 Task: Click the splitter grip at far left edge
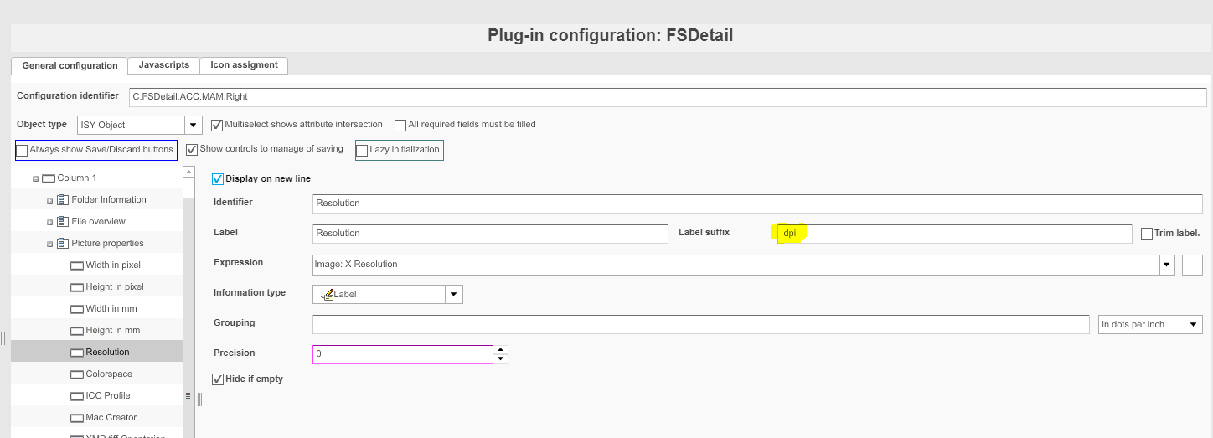click(x=3, y=338)
